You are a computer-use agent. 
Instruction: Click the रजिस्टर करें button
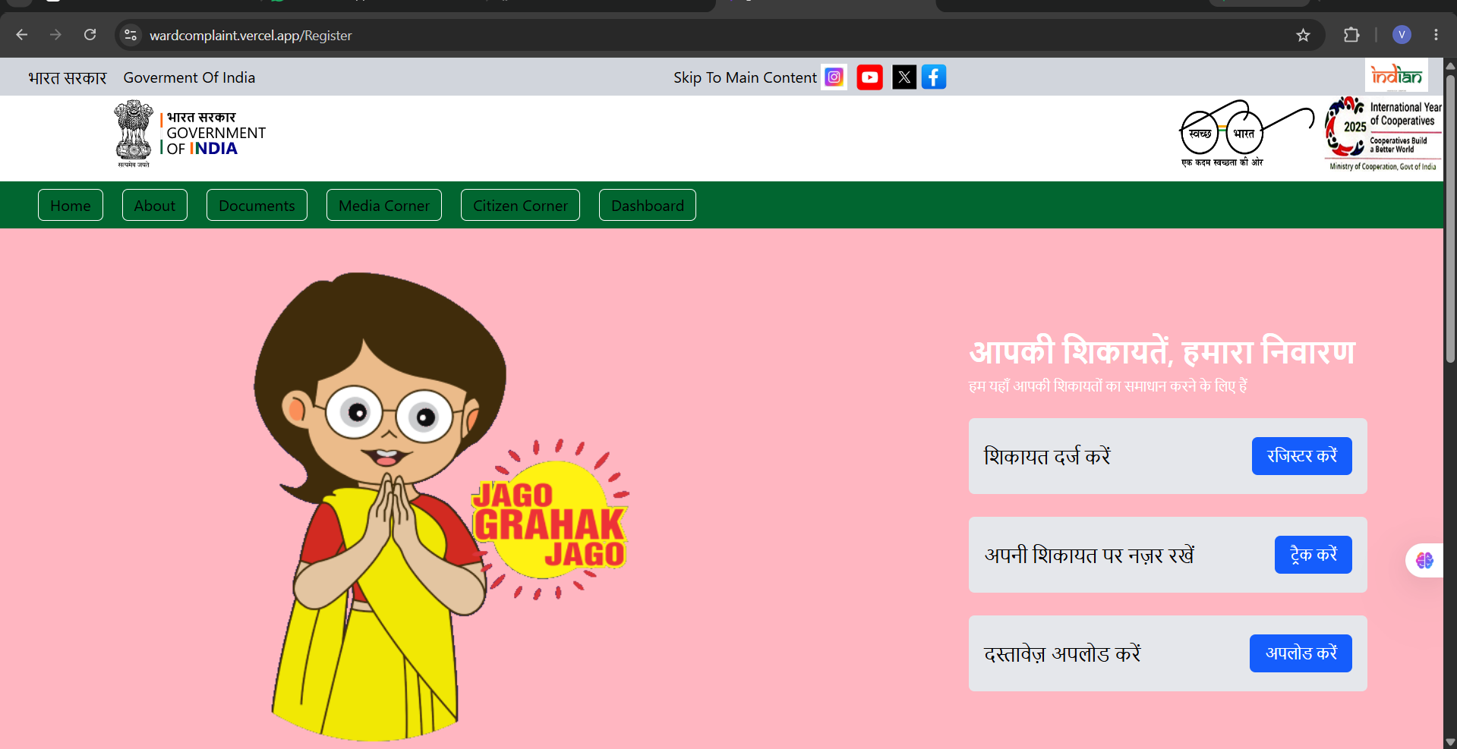click(1301, 456)
